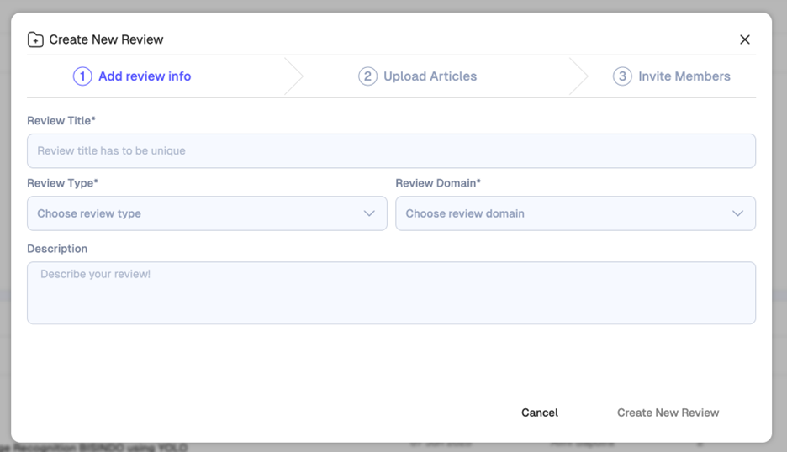Click inside the Description text area
This screenshot has height=452, width=787.
(391, 292)
